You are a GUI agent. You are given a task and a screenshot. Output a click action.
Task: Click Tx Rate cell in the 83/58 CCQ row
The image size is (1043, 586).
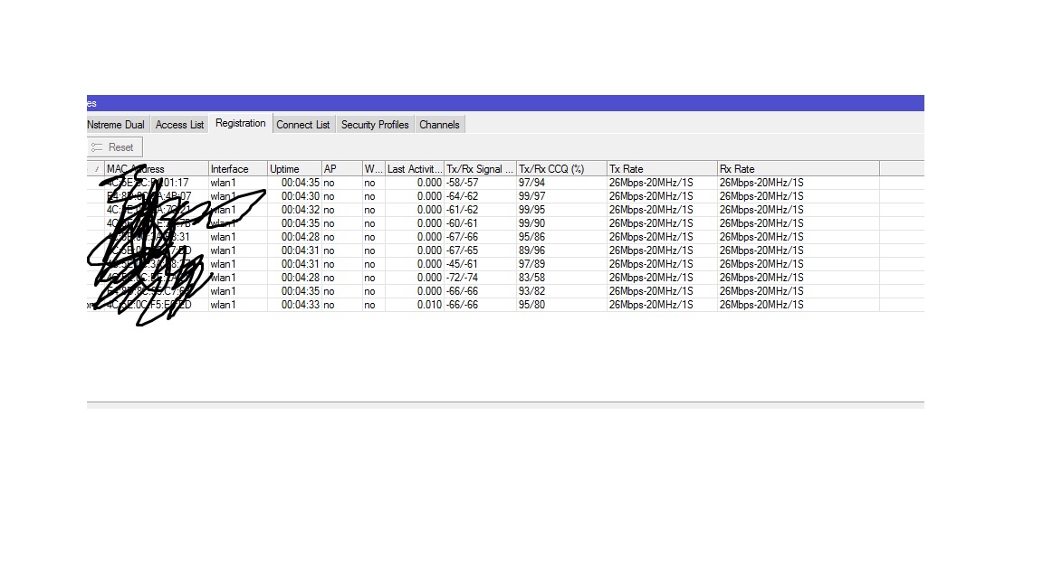(651, 278)
